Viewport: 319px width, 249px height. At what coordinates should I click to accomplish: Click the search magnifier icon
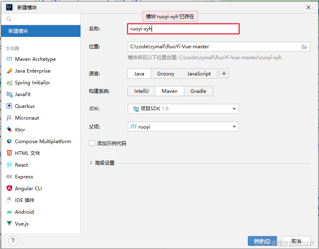(x=9, y=19)
